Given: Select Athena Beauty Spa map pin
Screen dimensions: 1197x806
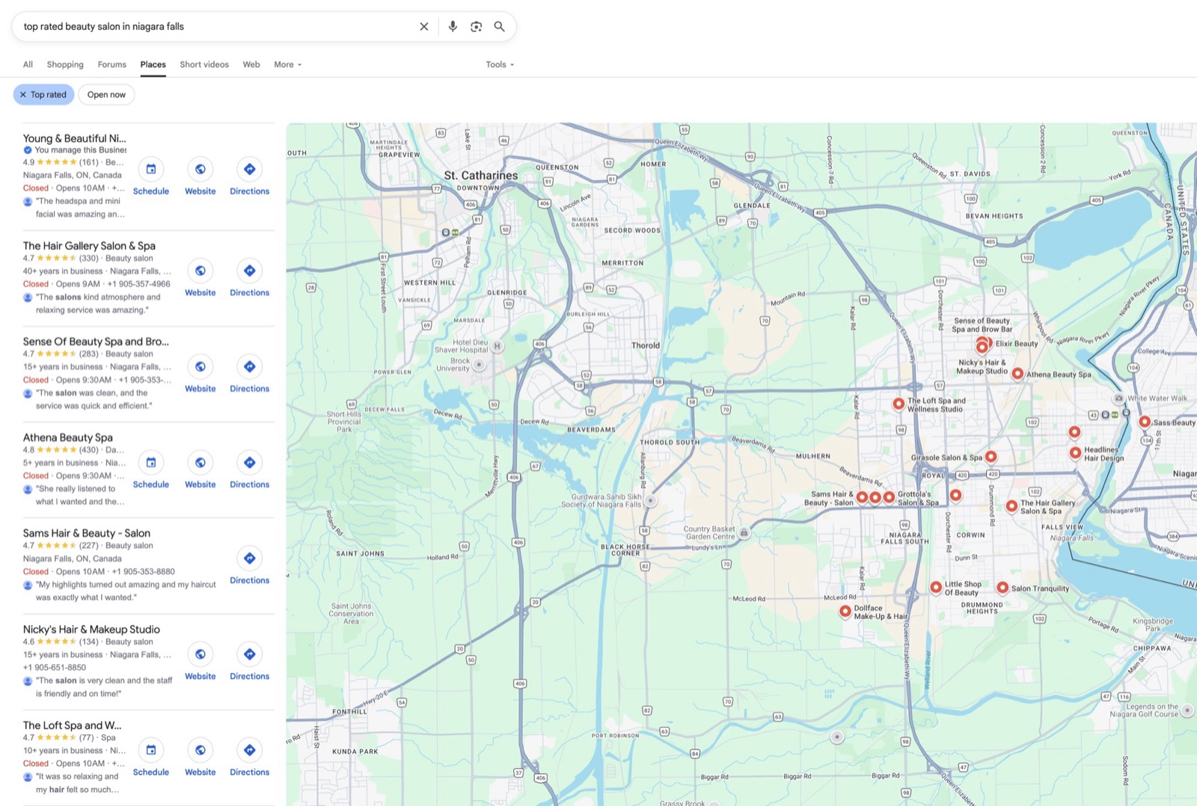Looking at the screenshot, I should pos(1017,373).
